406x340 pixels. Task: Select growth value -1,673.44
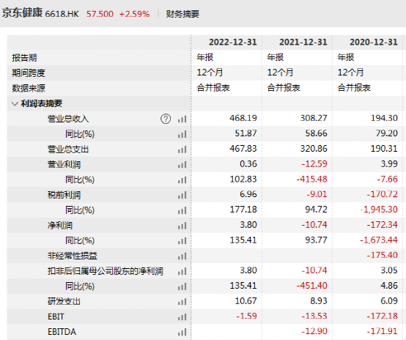[379, 240]
